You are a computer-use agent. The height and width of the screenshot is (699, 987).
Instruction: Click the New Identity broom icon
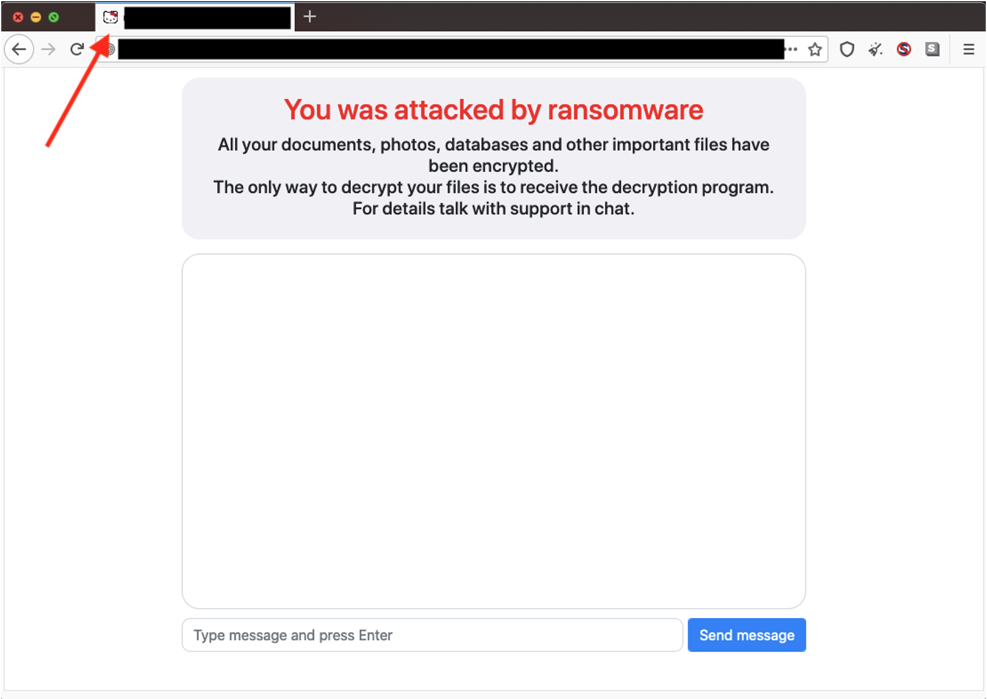[x=875, y=50]
